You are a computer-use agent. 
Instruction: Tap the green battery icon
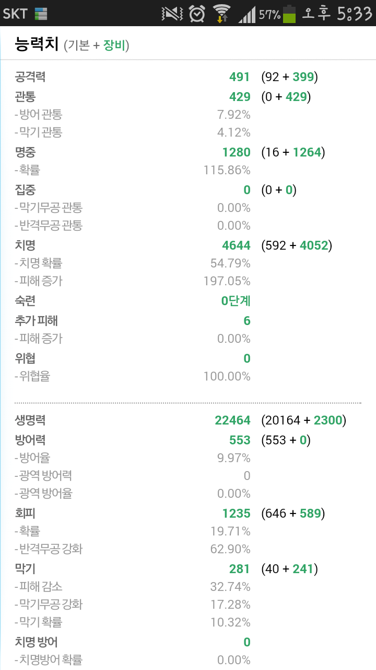(289, 14)
